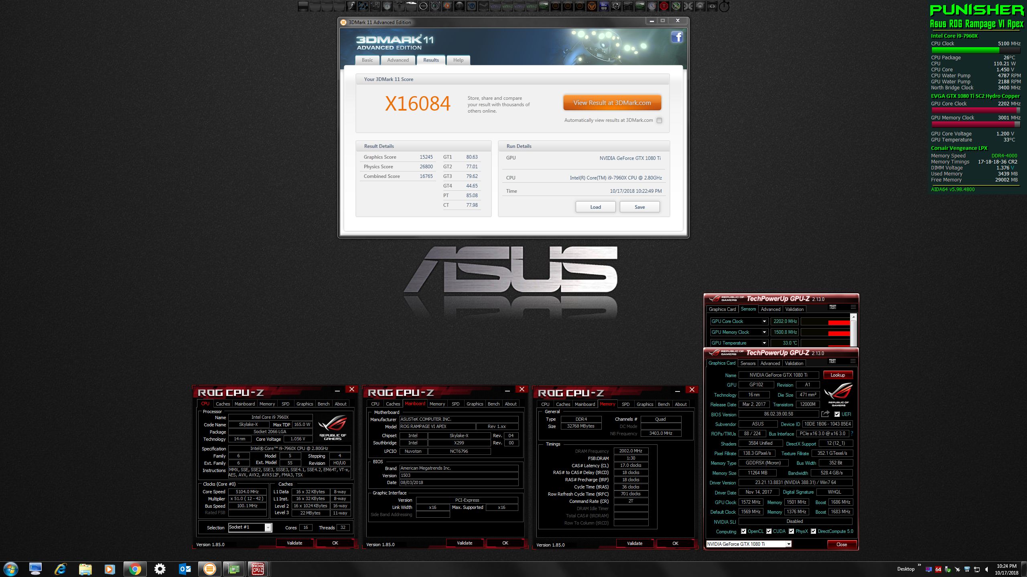Click the Lookup button in GPU-Z
Screen dimensions: 1027x577
(x=838, y=375)
